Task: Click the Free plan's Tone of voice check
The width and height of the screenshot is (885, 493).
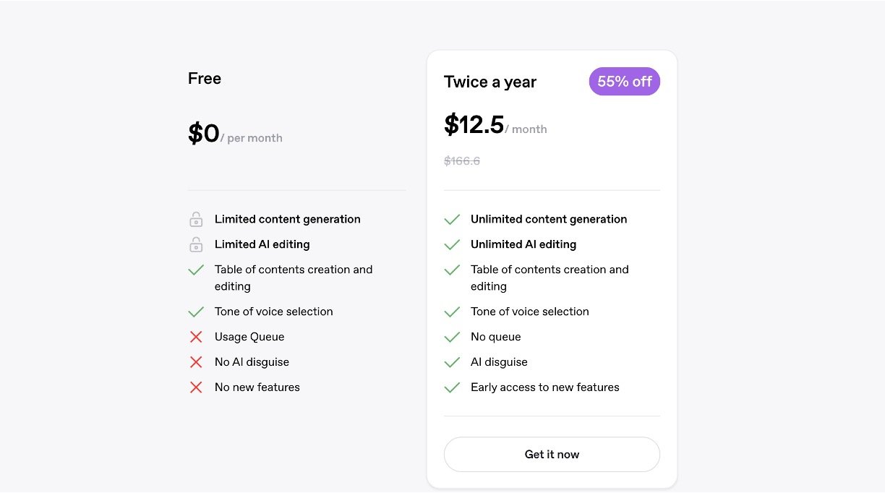Action: tap(196, 312)
